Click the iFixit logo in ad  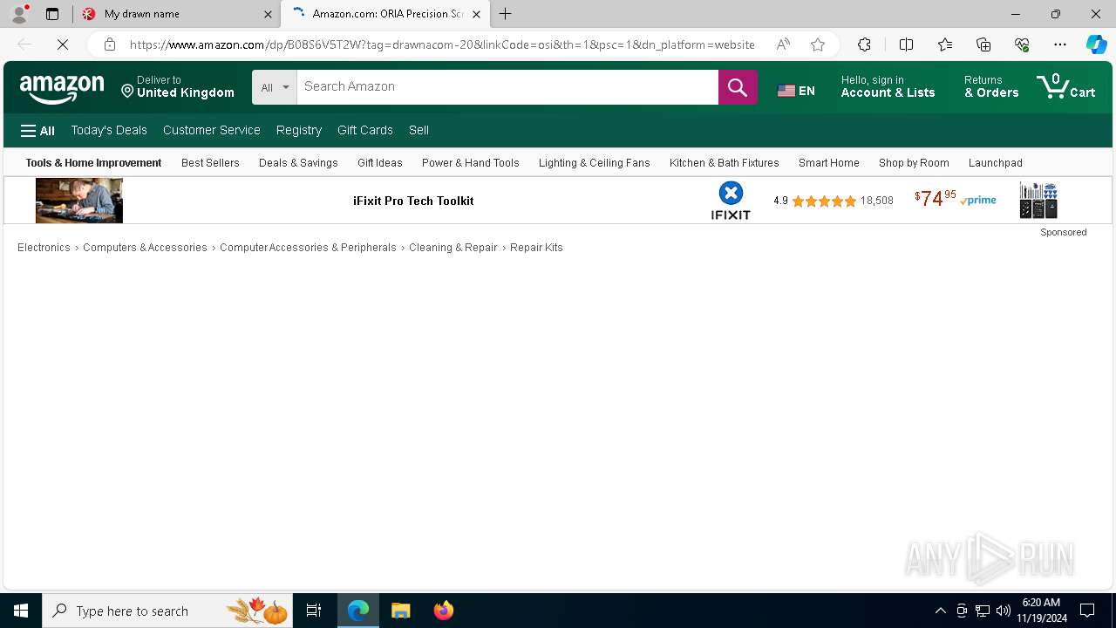731,201
